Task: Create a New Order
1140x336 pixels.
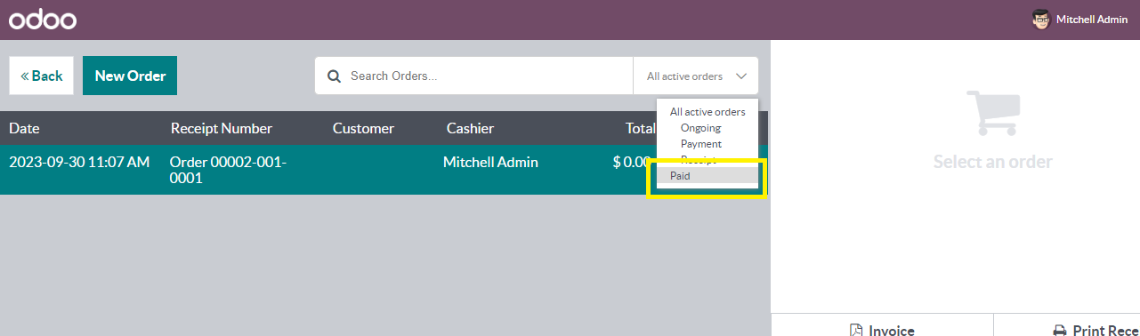Action: 130,76
